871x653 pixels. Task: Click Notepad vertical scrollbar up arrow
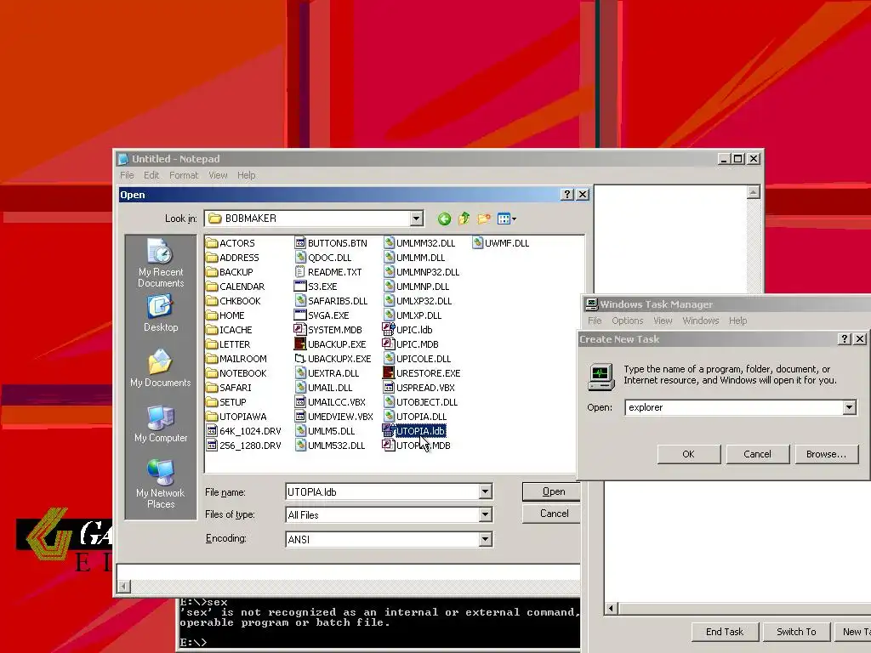pos(754,192)
